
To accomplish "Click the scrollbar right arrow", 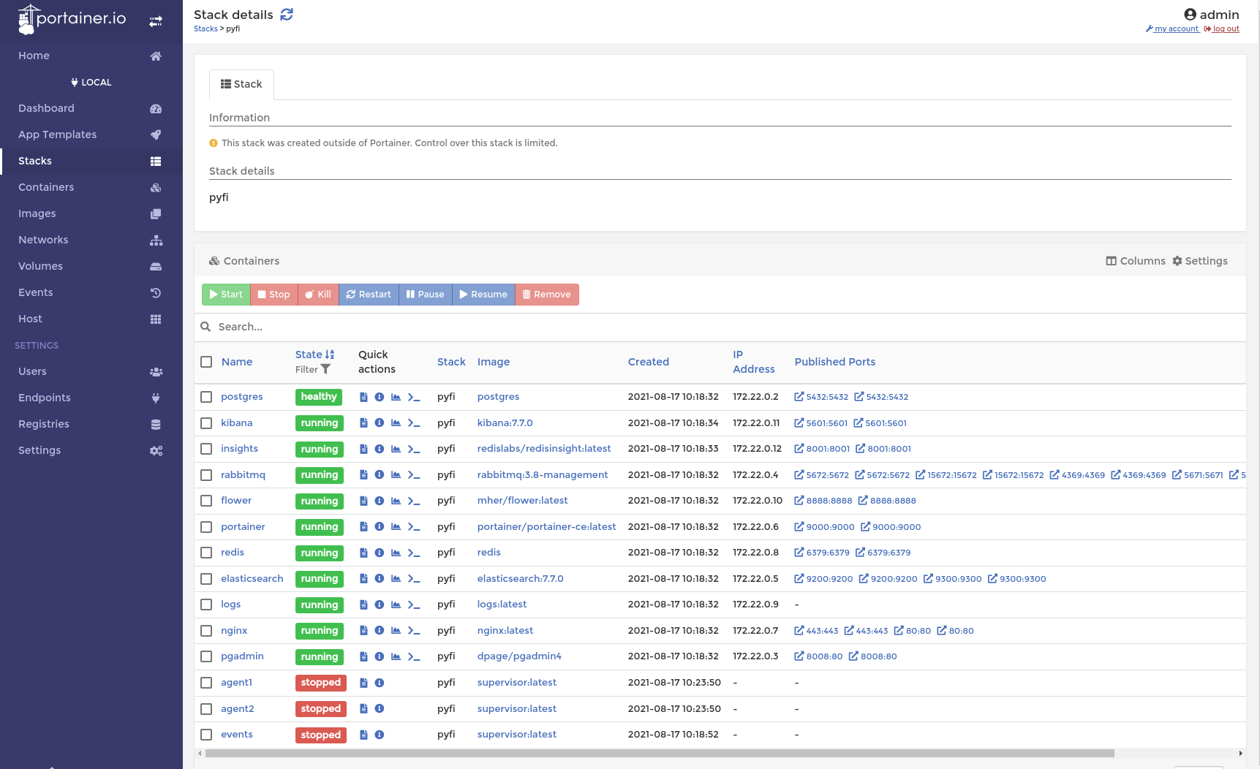I will point(1240,753).
